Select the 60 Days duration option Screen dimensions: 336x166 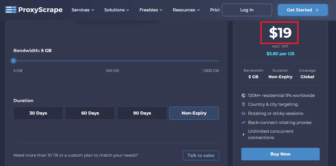90,113
